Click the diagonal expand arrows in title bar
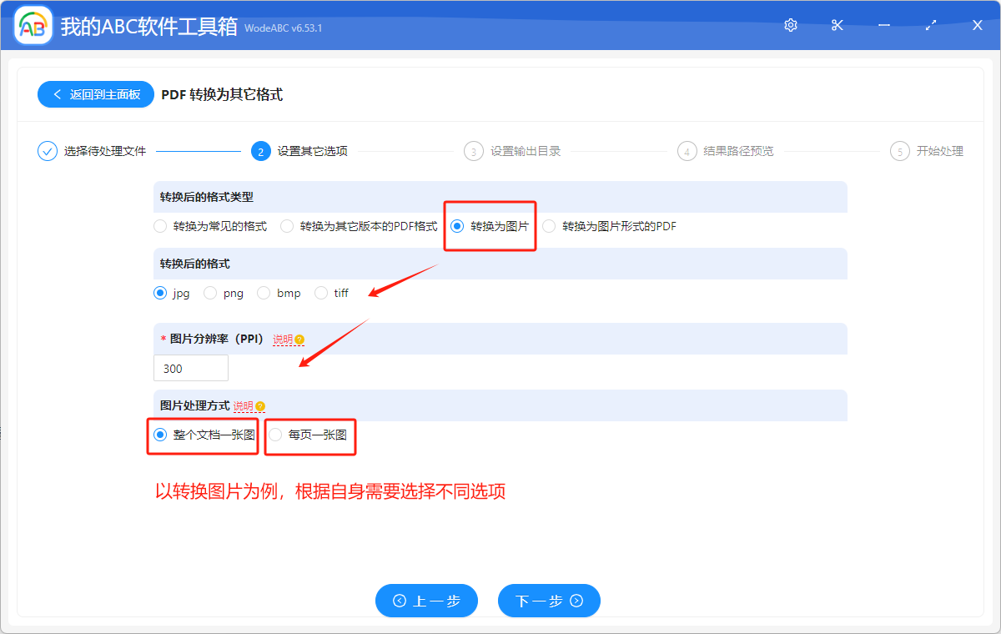This screenshot has width=1001, height=634. coord(930,25)
